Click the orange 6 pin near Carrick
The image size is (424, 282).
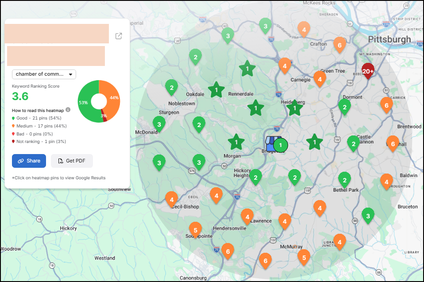386,105
